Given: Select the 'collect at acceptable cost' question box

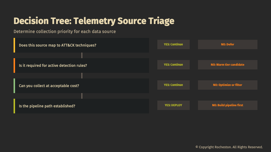Looking at the screenshot, I should coord(82,86).
